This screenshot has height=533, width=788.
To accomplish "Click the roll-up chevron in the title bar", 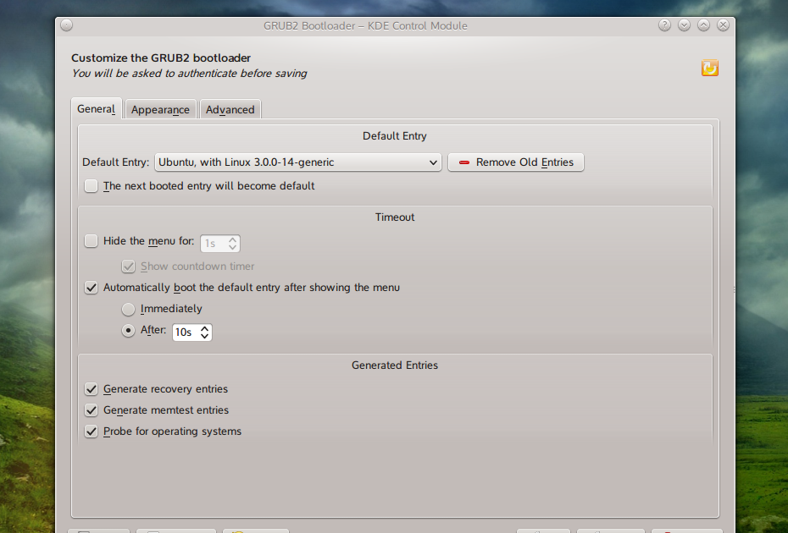I will click(x=703, y=25).
